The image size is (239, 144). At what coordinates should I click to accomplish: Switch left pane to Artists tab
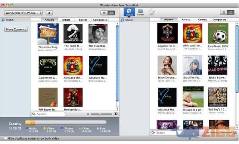[x=66, y=20]
